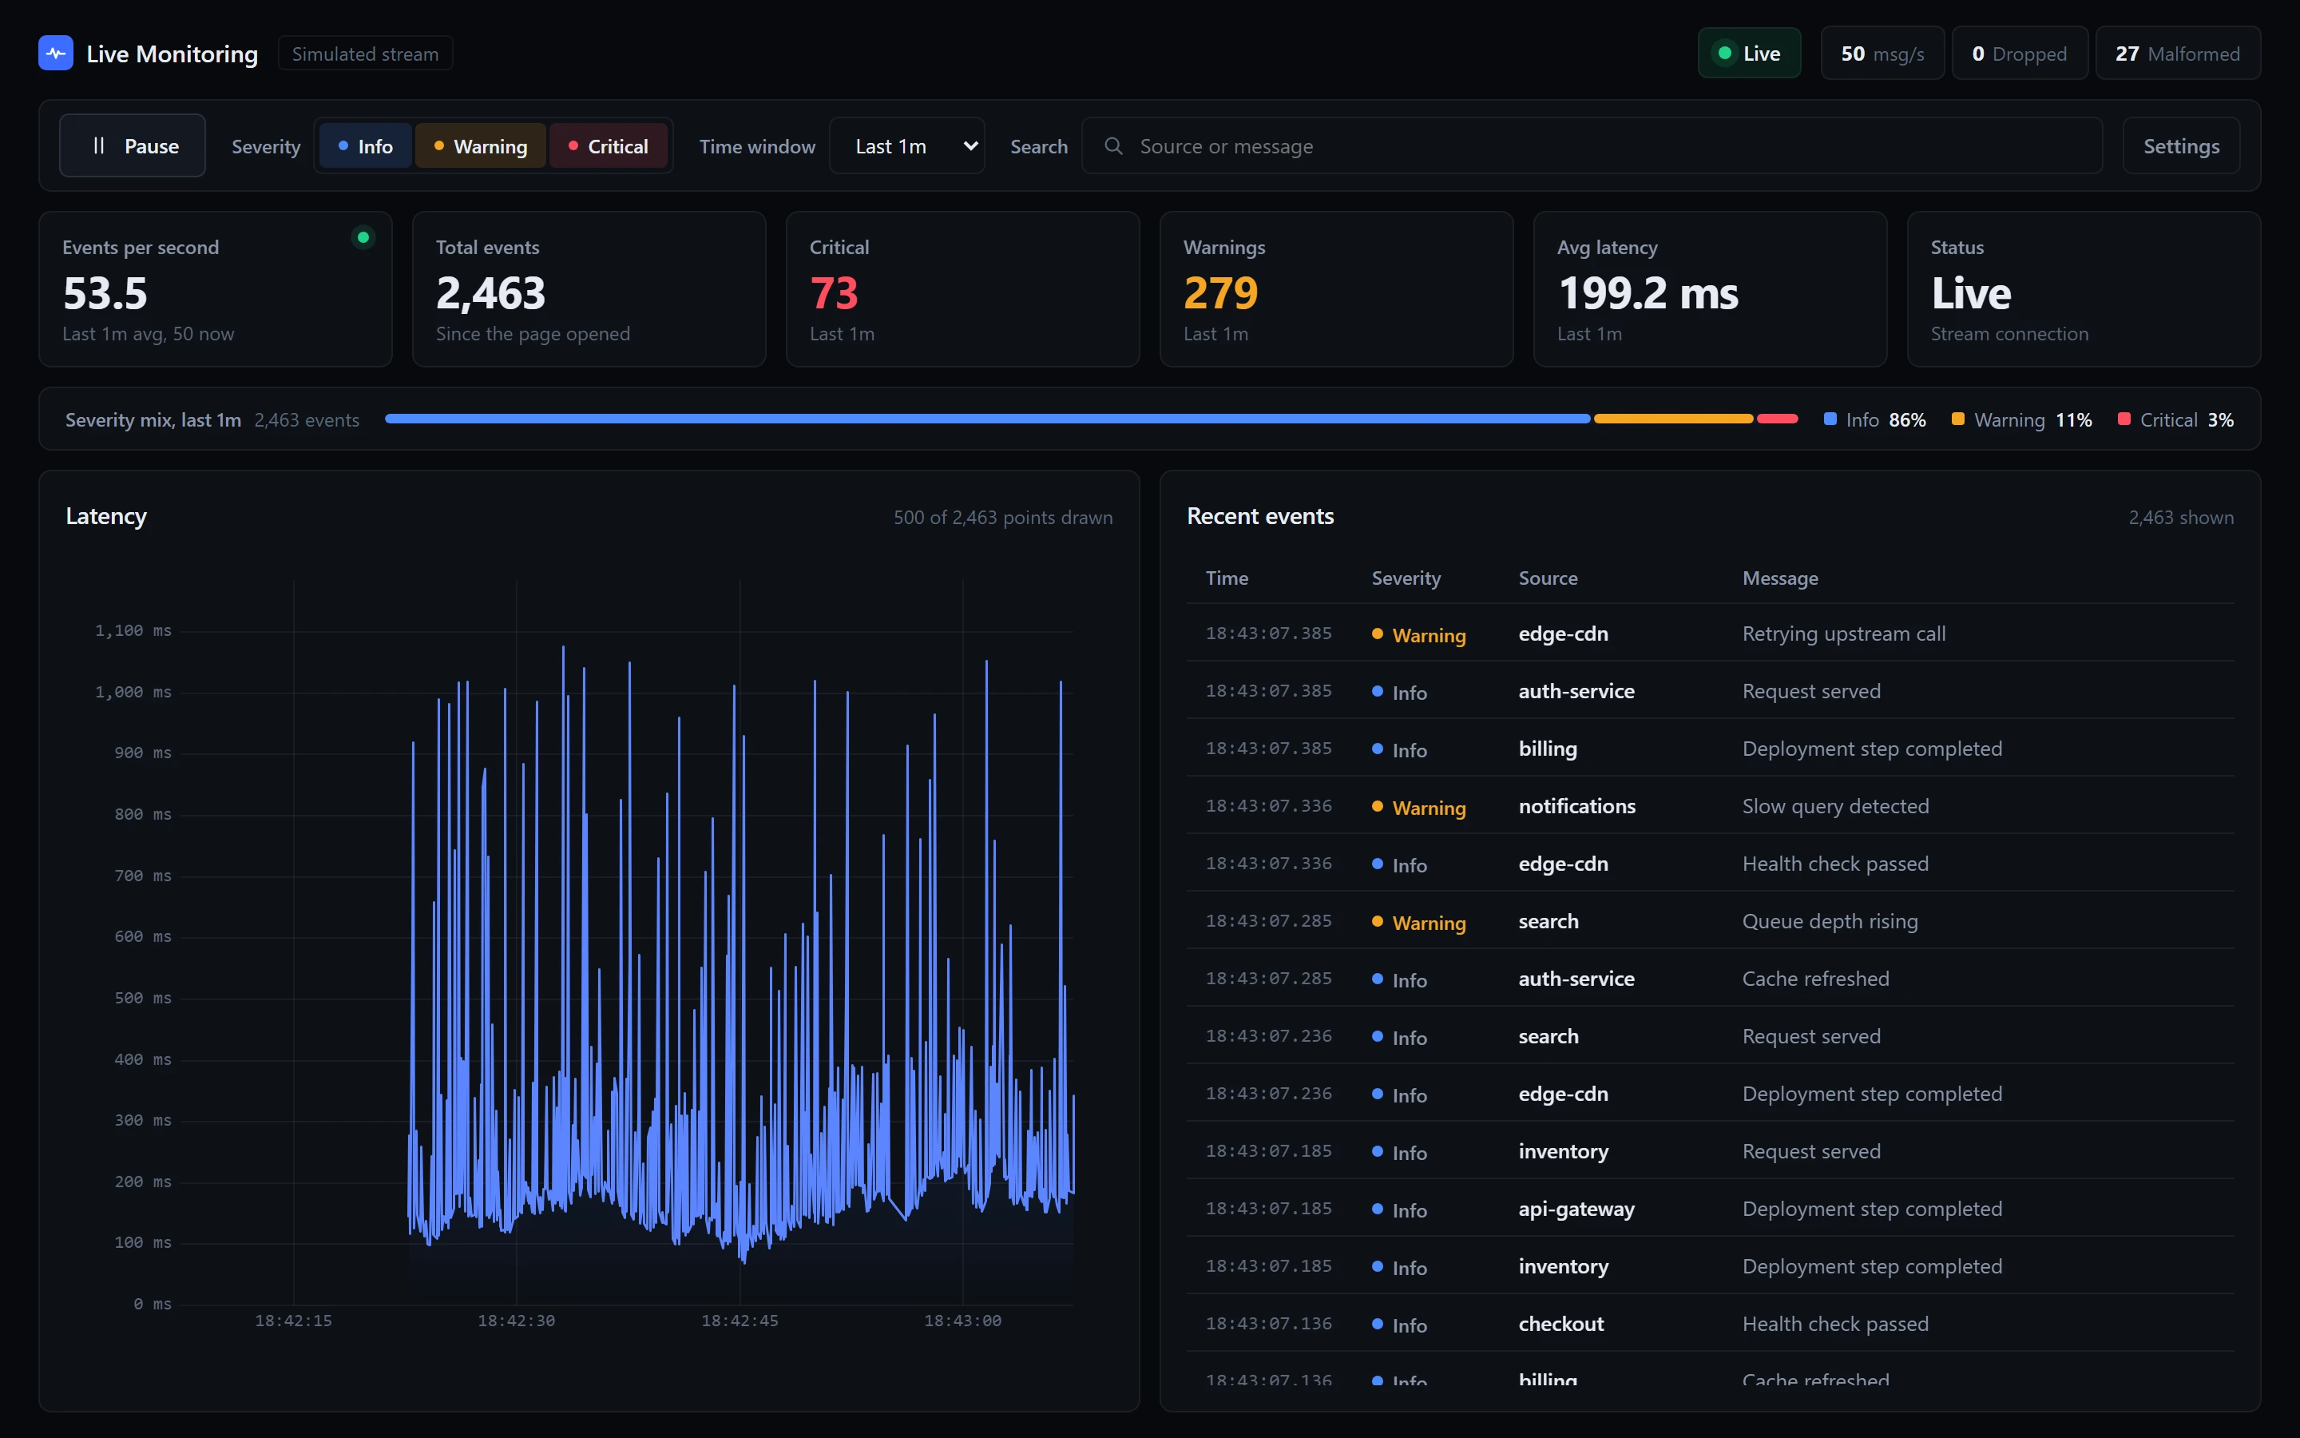Click the Live Monitoring pulse logo icon

[55, 54]
